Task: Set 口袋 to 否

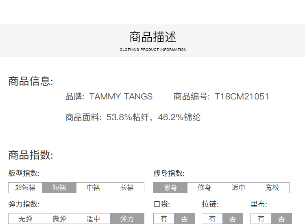Action: (x=184, y=219)
